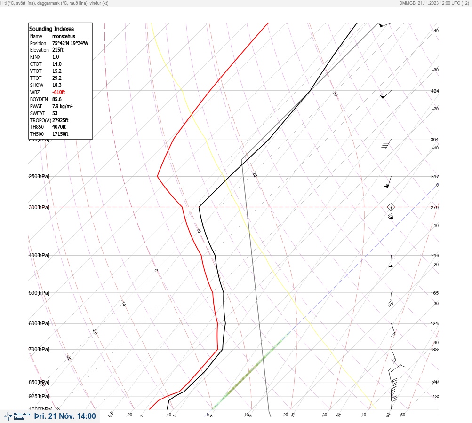Screen dimensions: 472x423
Task: Click the DMI/IGB 21.11.2023 12:00 UTC header
Action: pyautogui.click(x=434, y=3)
